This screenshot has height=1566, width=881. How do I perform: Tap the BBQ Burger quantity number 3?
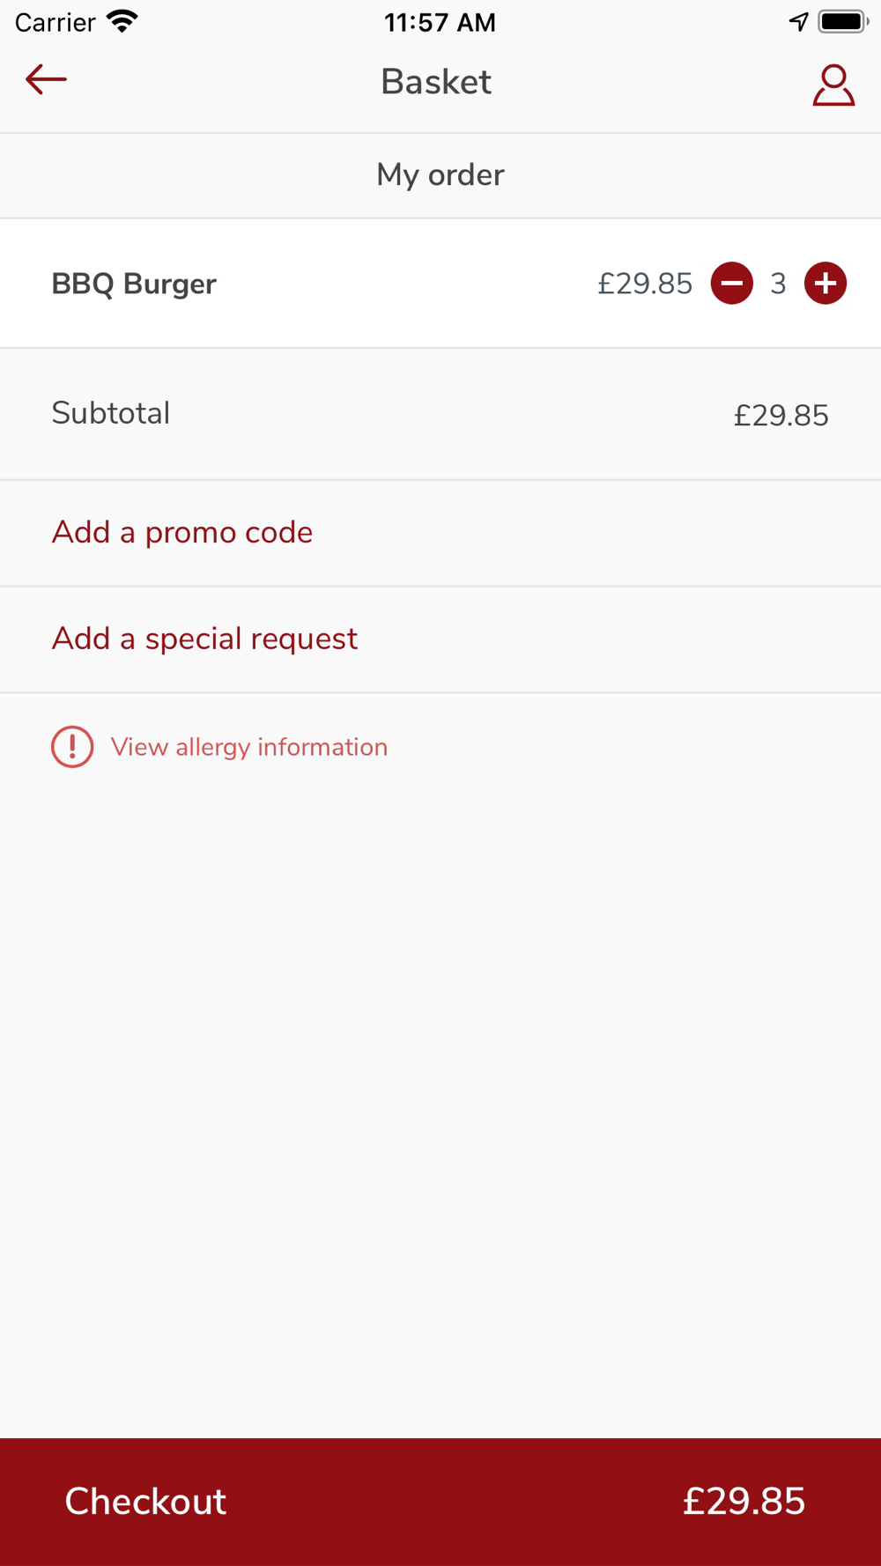tap(778, 284)
